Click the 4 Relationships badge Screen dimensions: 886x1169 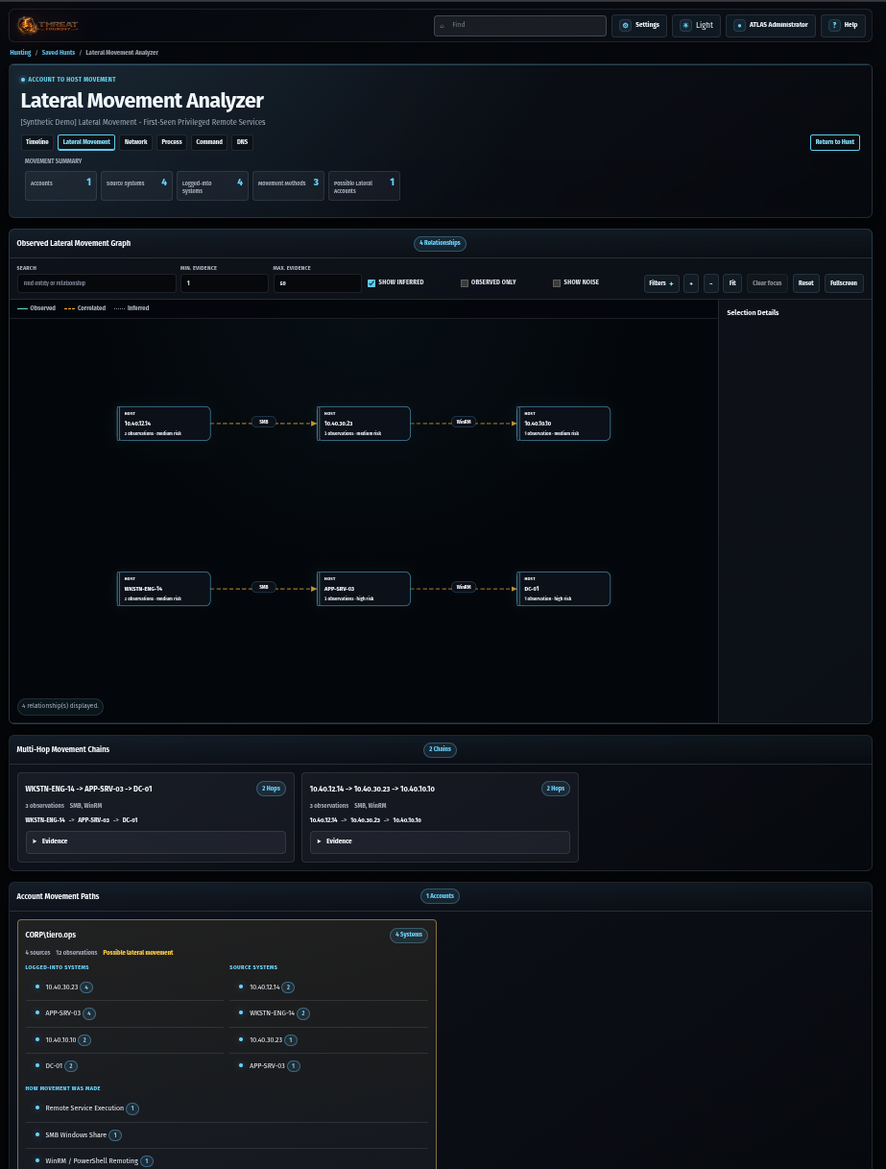[441, 243]
